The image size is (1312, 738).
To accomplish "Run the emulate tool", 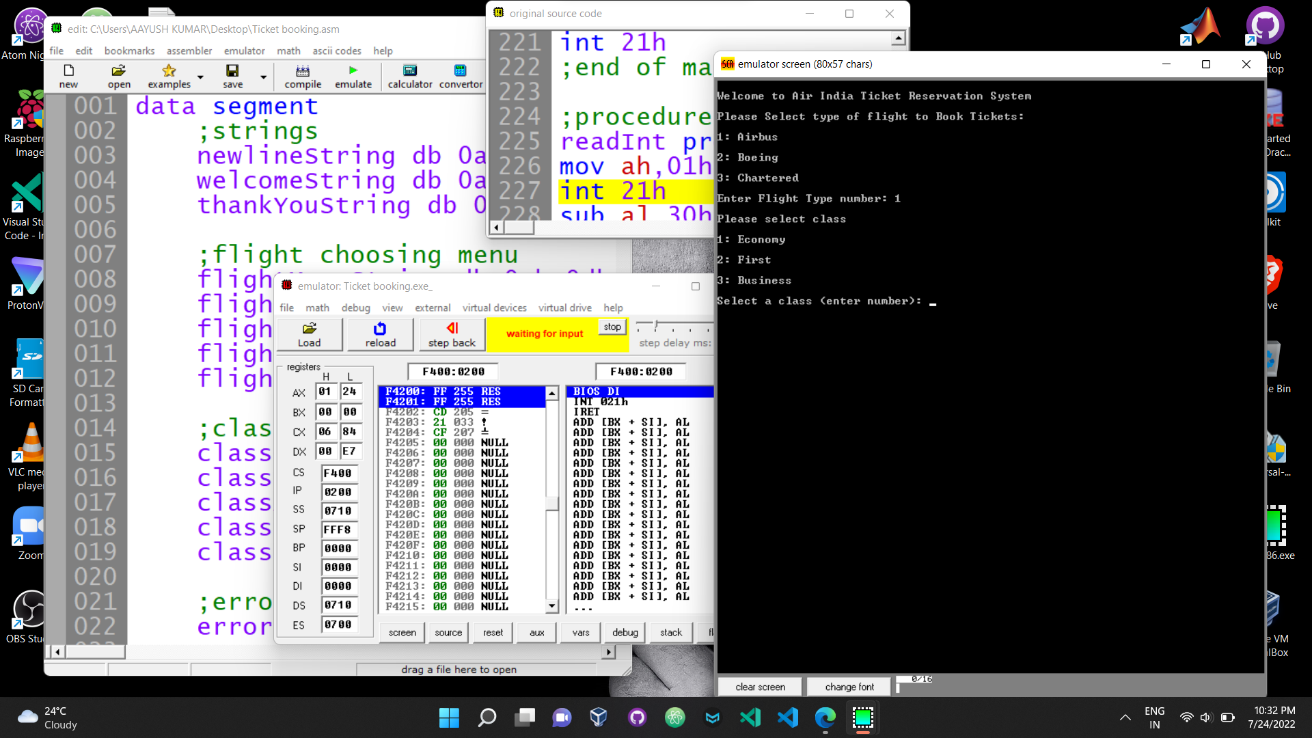I will 353,76.
